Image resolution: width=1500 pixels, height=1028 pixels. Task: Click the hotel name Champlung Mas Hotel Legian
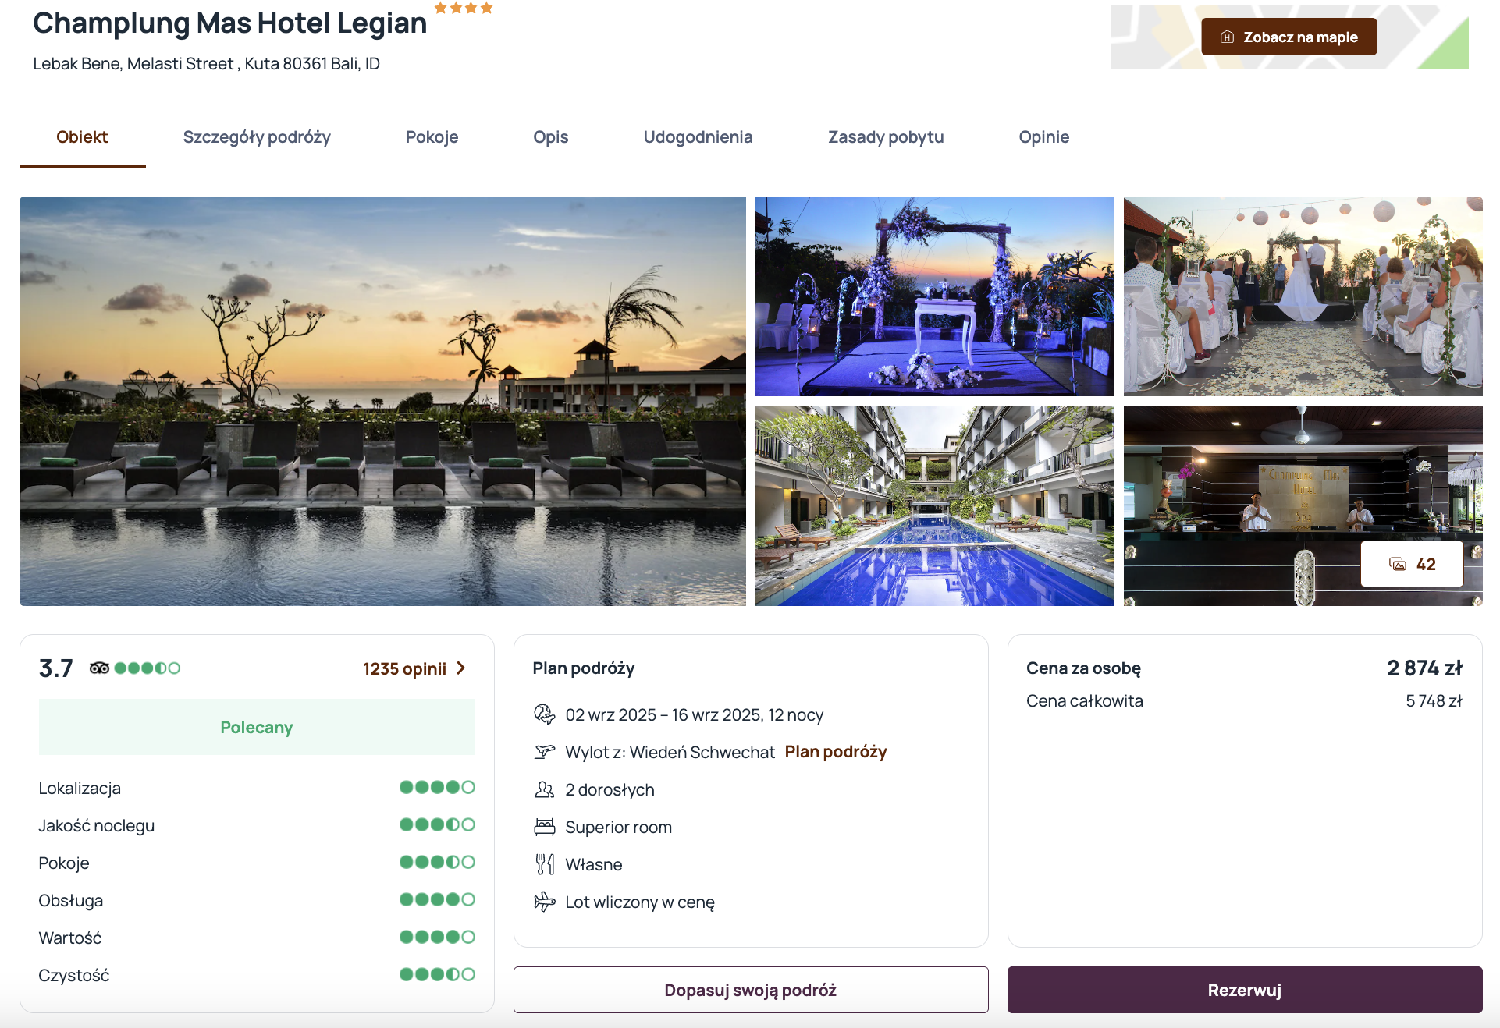click(230, 23)
